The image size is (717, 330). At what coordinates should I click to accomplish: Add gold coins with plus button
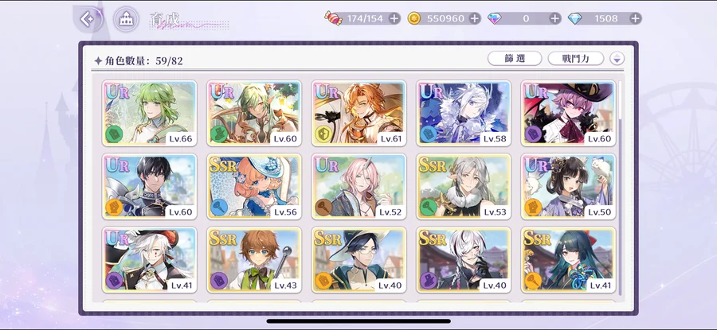pyautogui.click(x=475, y=18)
